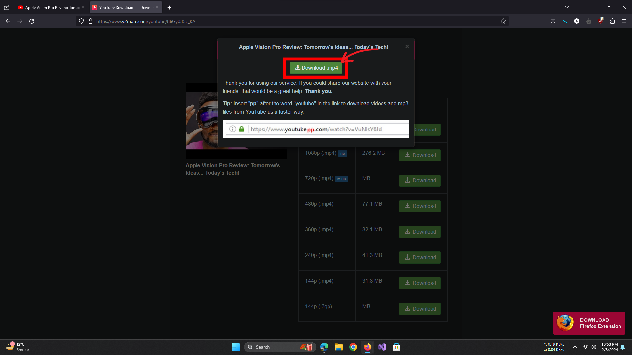The image size is (632, 355).
Task: Open the Save to Pocket icon
Action: [x=553, y=21]
